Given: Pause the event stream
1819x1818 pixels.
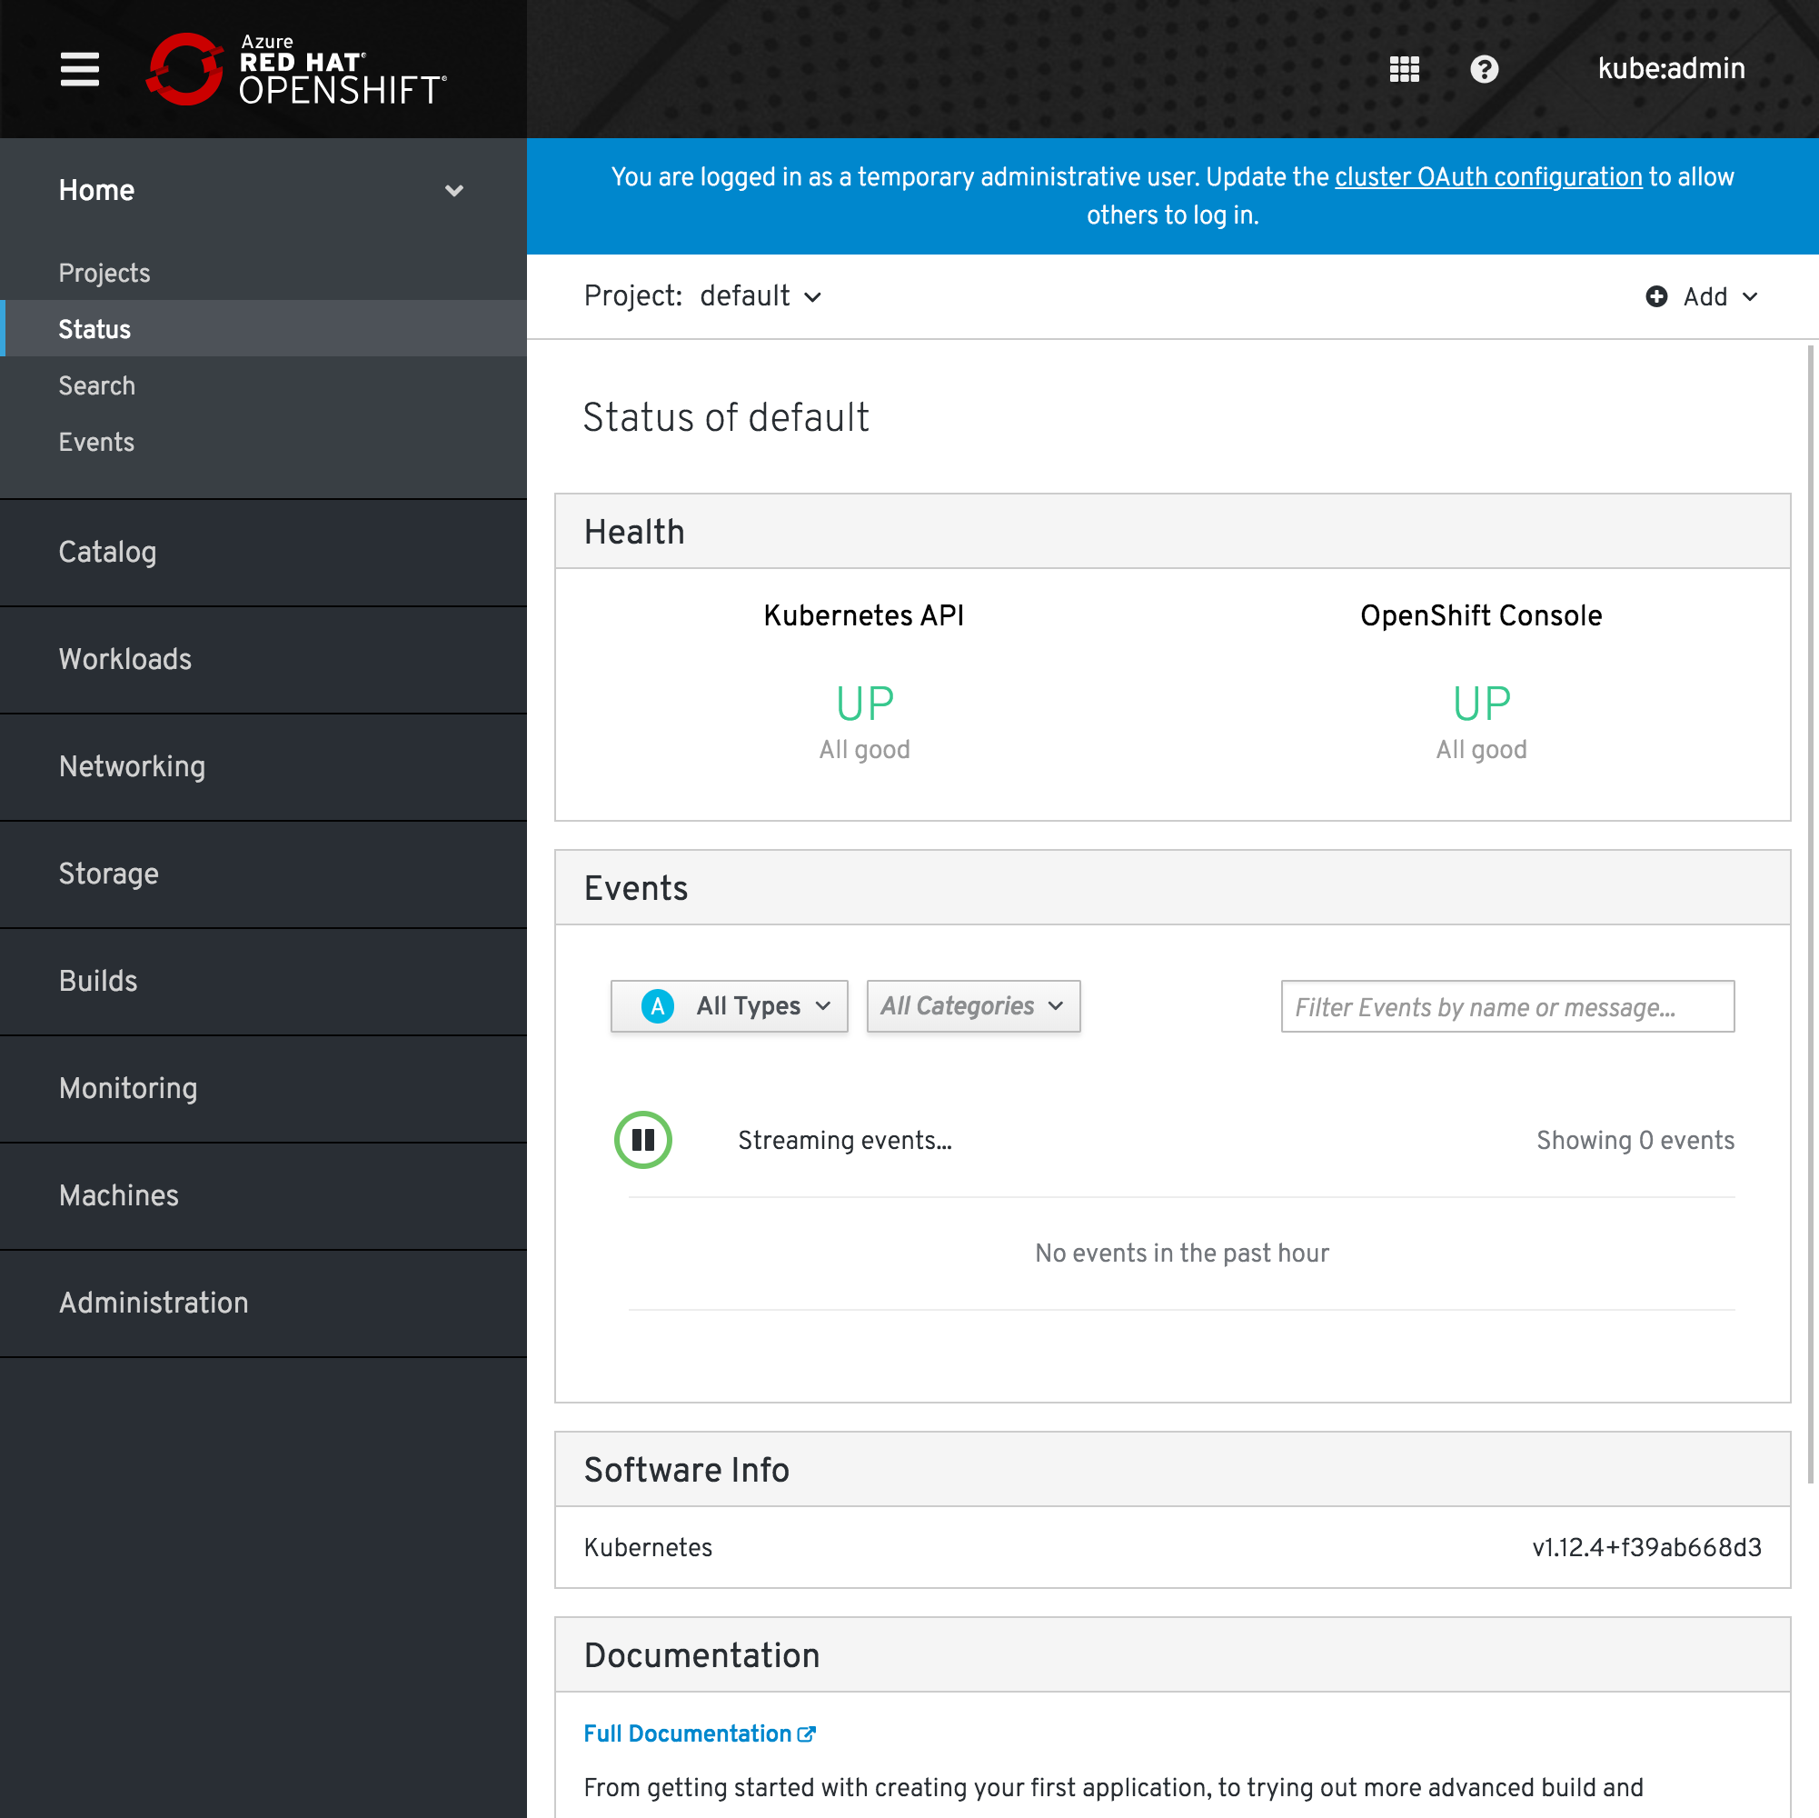Looking at the screenshot, I should pyautogui.click(x=643, y=1140).
